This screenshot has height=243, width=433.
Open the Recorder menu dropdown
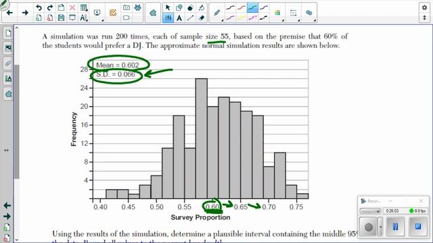tap(370, 211)
